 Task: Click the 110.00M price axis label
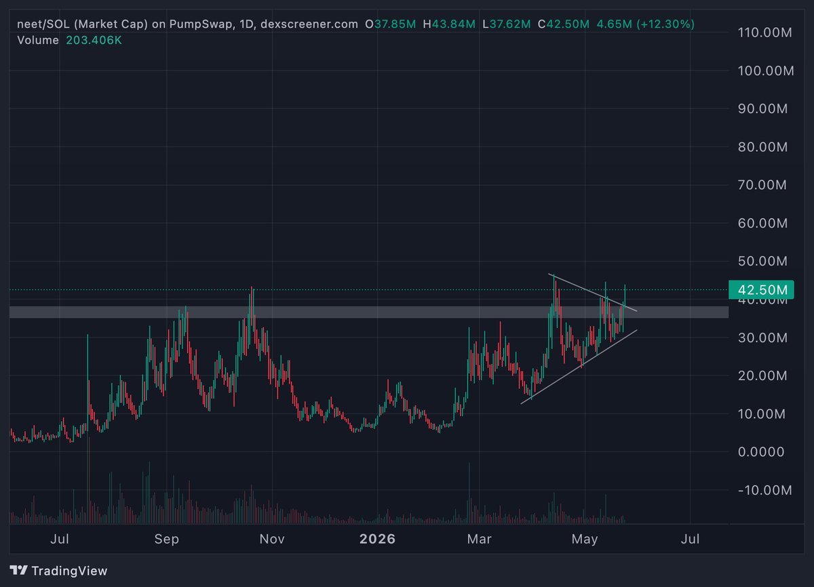(766, 32)
